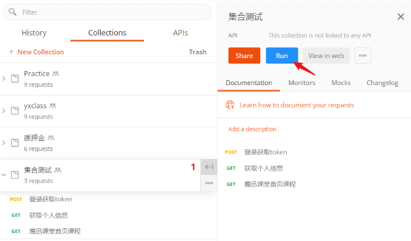411x241 pixels.
Task: Switch to the APIs tab
Action: (180, 32)
